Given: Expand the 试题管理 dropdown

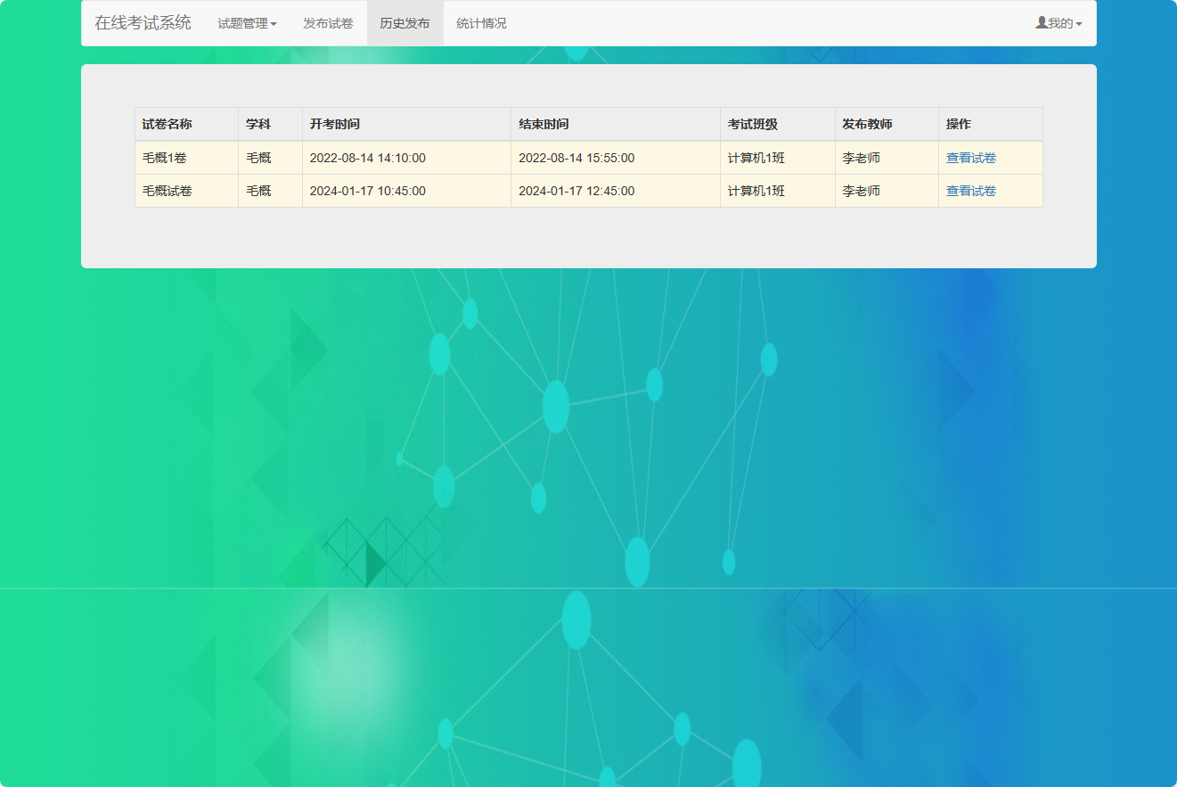Looking at the screenshot, I should tap(248, 23).
